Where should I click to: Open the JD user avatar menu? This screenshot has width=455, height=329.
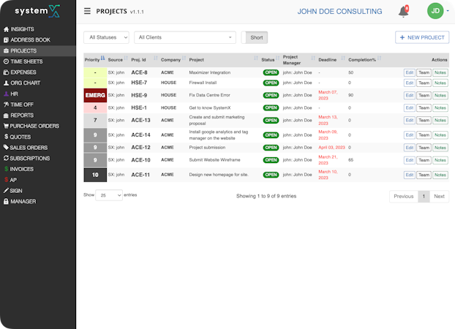click(x=435, y=11)
